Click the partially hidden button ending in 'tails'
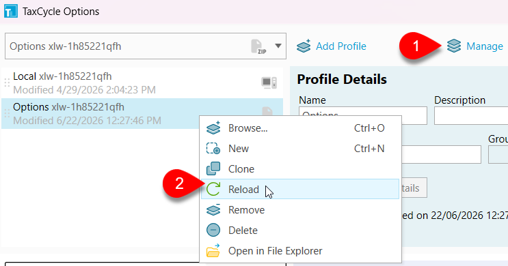The width and height of the screenshot is (508, 266). click(x=414, y=188)
